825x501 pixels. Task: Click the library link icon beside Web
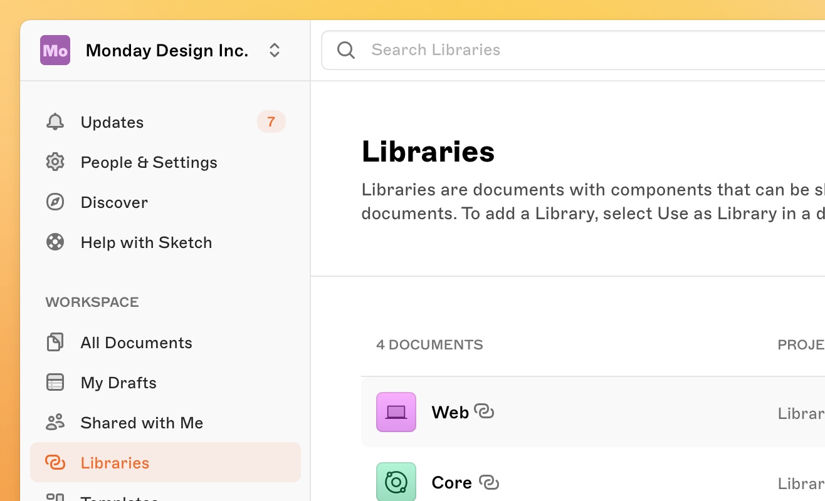point(484,411)
